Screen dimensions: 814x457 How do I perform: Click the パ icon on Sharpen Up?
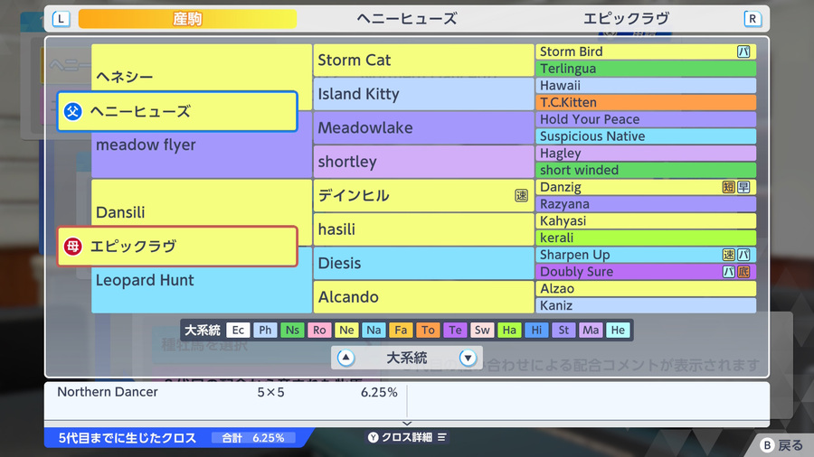[x=743, y=255]
